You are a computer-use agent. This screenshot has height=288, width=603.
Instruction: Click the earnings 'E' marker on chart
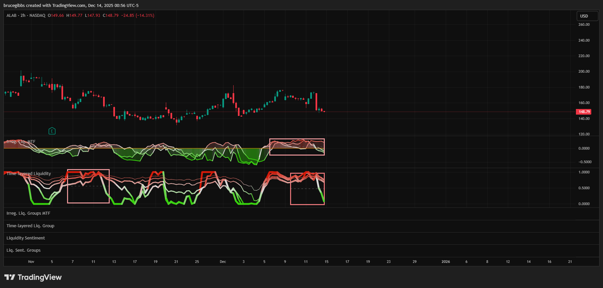[52, 131]
